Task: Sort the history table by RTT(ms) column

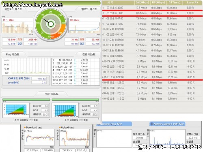Action: click(x=175, y=2)
